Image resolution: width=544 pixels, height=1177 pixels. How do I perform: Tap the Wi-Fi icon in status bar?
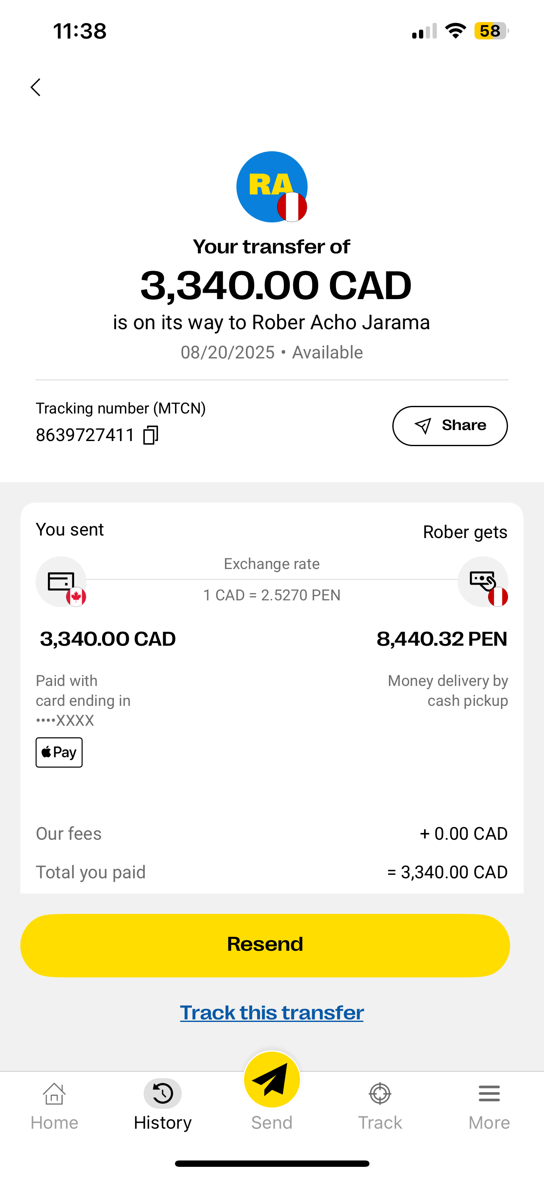click(455, 31)
